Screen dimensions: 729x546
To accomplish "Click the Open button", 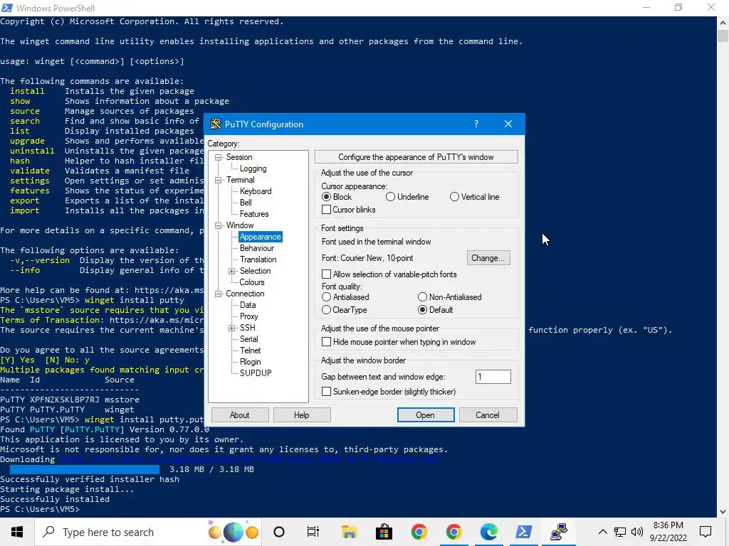I will coord(426,415).
